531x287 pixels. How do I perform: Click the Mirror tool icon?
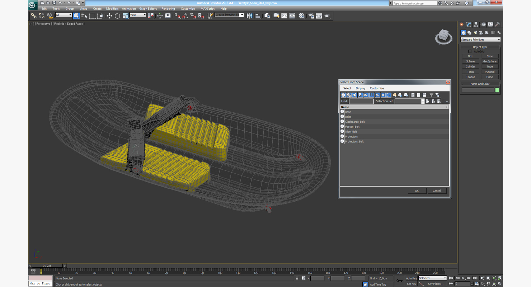coord(249,16)
